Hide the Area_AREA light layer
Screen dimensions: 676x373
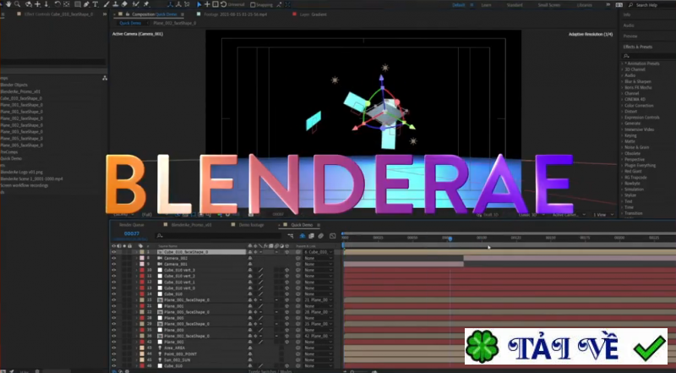point(114,348)
